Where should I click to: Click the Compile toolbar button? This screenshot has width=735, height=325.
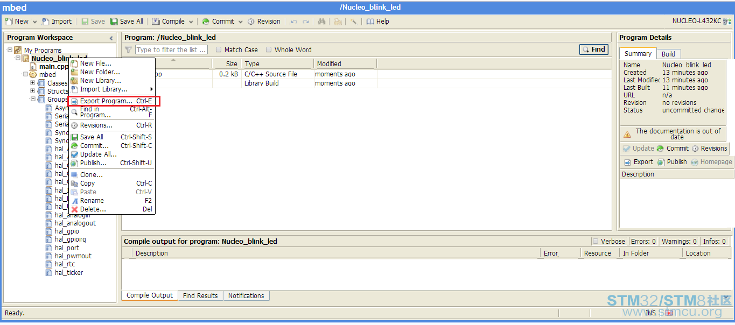pos(168,22)
